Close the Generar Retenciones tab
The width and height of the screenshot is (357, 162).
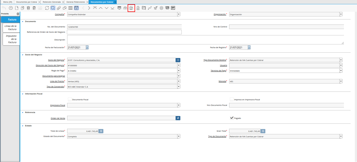coord(87,2)
